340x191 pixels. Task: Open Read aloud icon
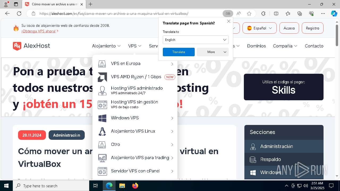(239, 14)
